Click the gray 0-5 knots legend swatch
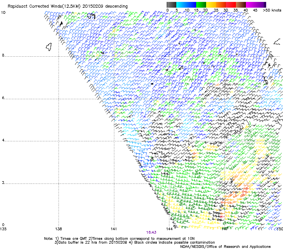The height and width of the screenshot is (249, 283). [x=171, y=5]
